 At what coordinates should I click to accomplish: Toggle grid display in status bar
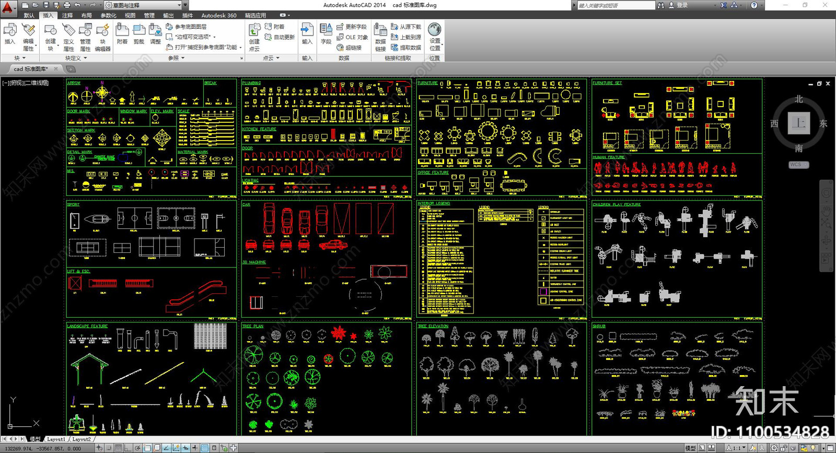119,448
